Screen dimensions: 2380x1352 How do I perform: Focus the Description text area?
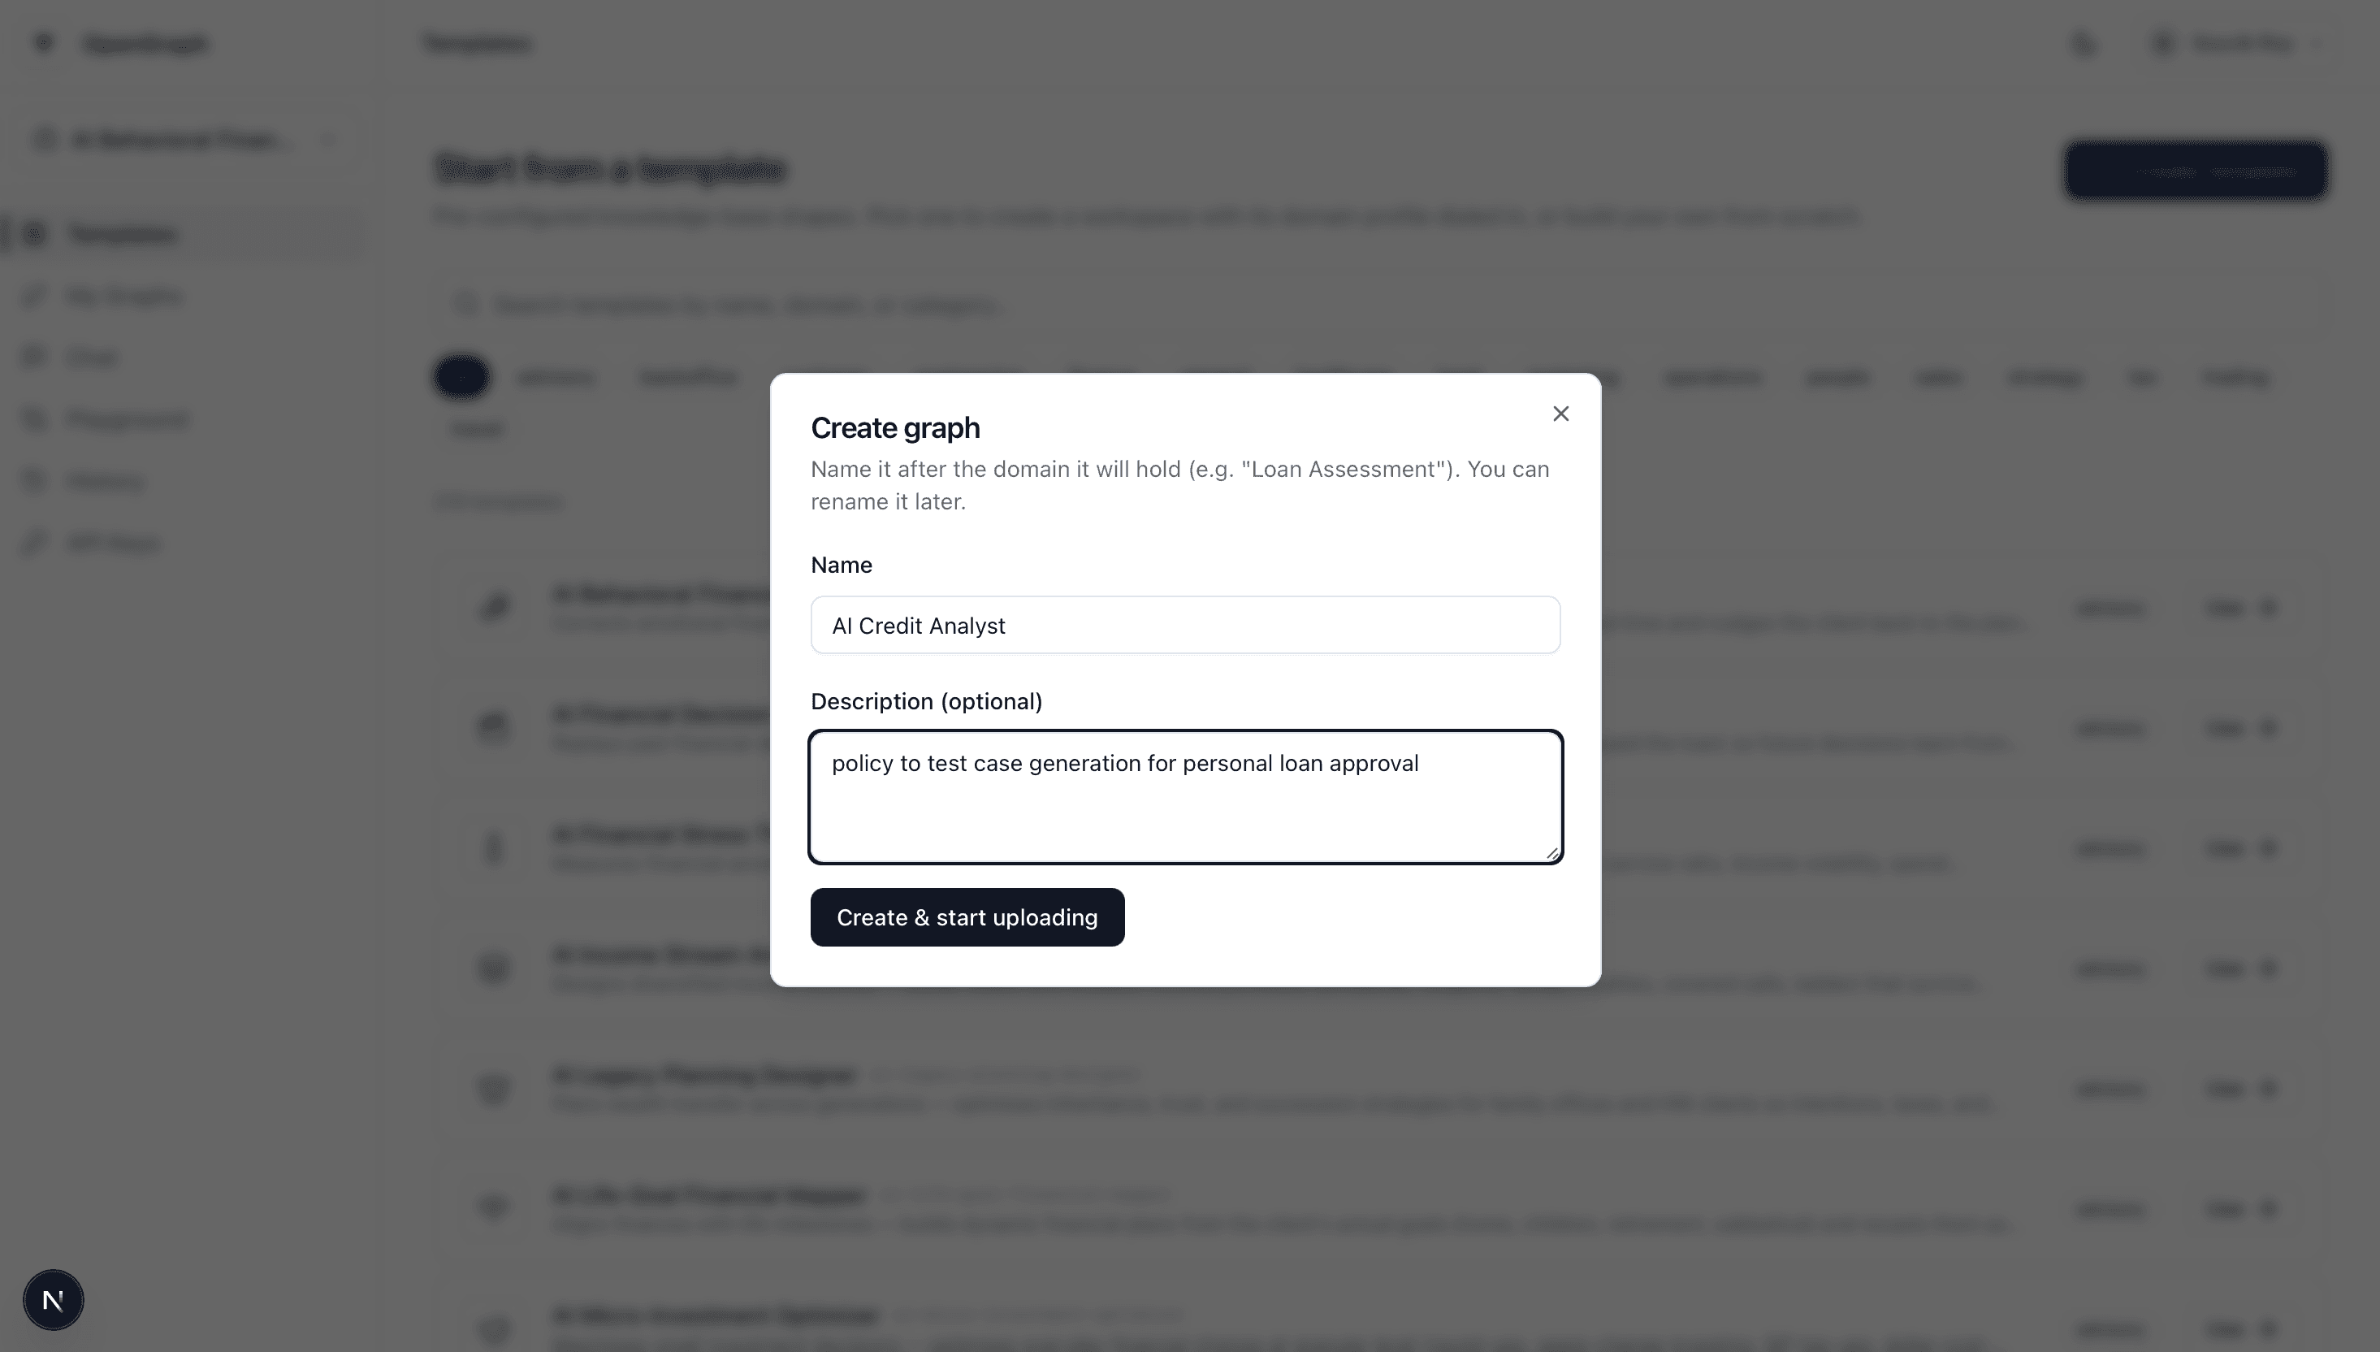click(1184, 797)
